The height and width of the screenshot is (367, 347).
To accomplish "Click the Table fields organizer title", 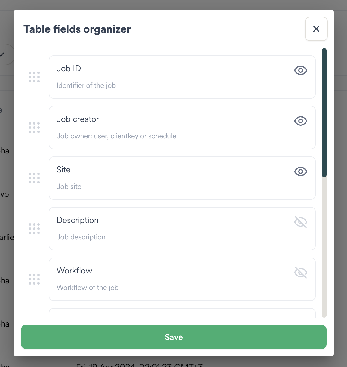I will [77, 29].
